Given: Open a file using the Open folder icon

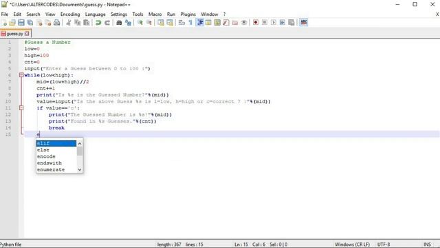Looking at the screenshot, I should tap(12, 23).
